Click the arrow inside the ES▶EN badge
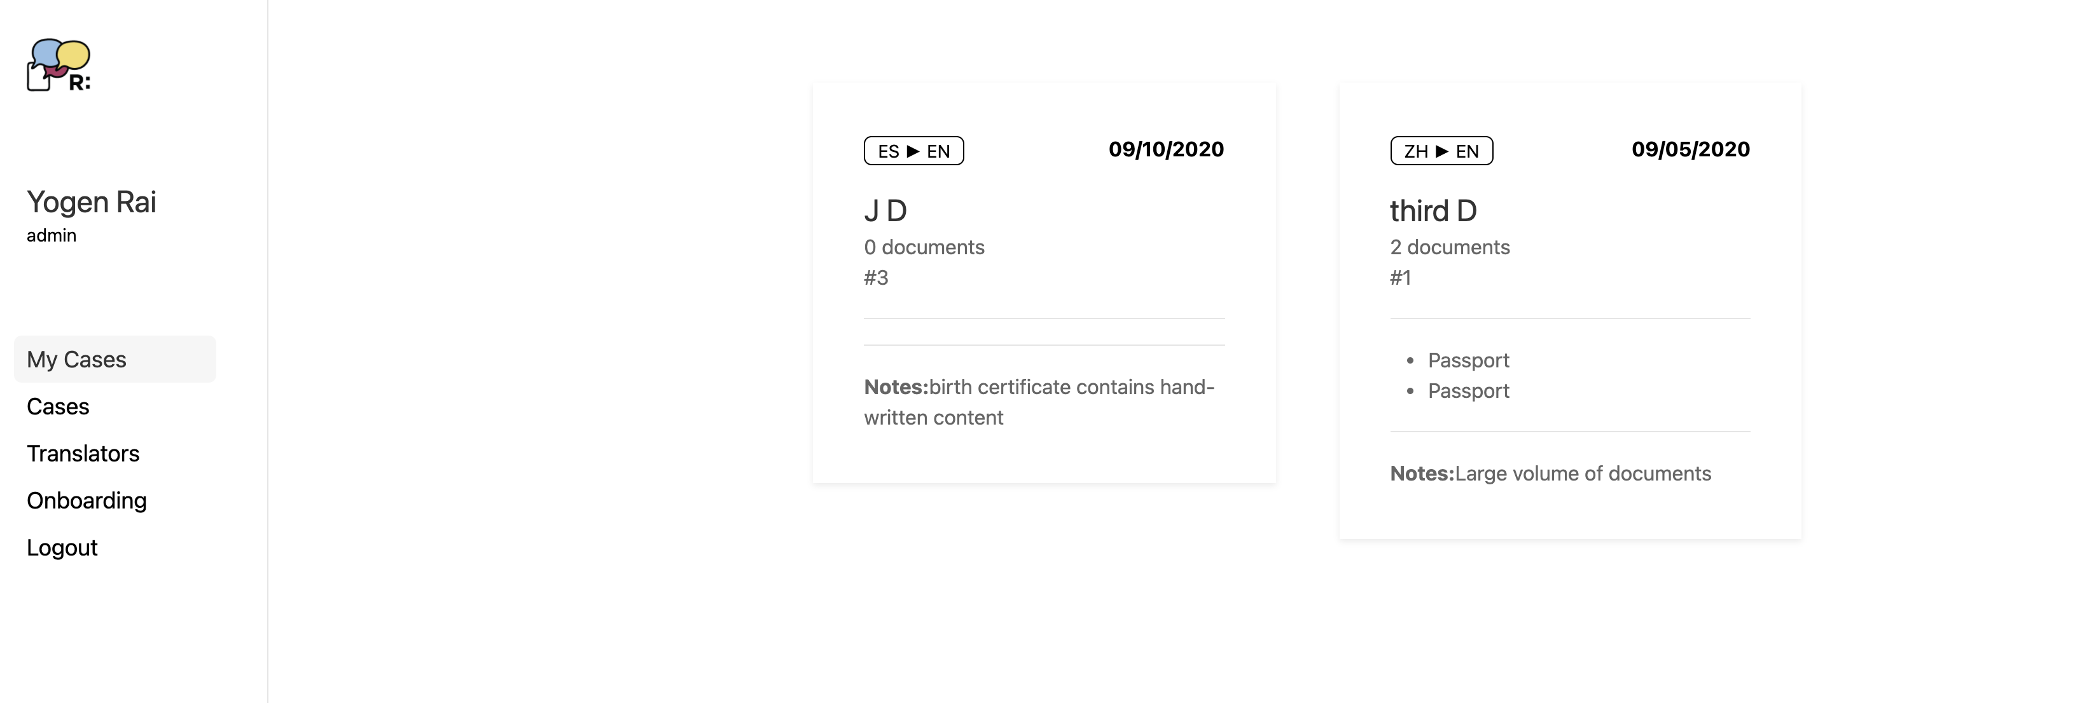Image resolution: width=2075 pixels, height=703 pixels. 913,151
